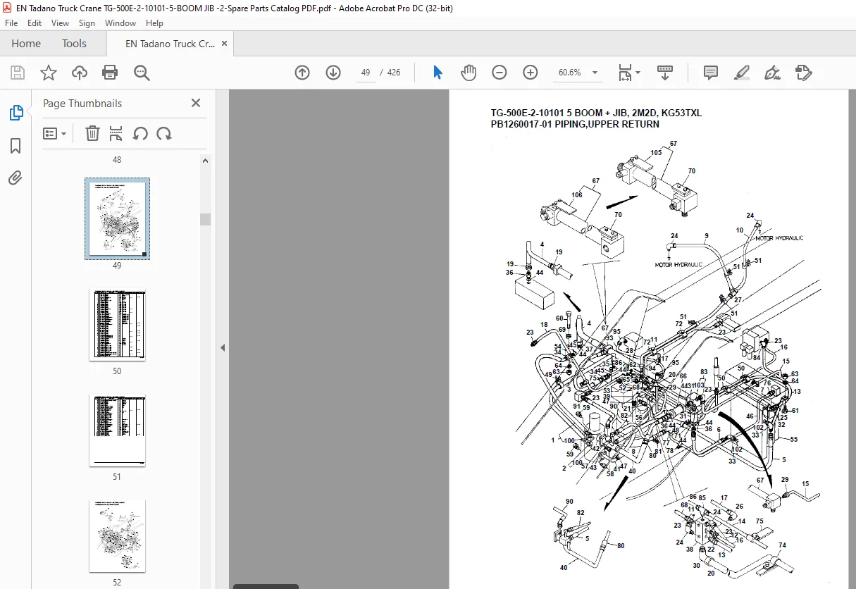This screenshot has width=856, height=589.
Task: Print the document using printer icon
Action: (110, 73)
